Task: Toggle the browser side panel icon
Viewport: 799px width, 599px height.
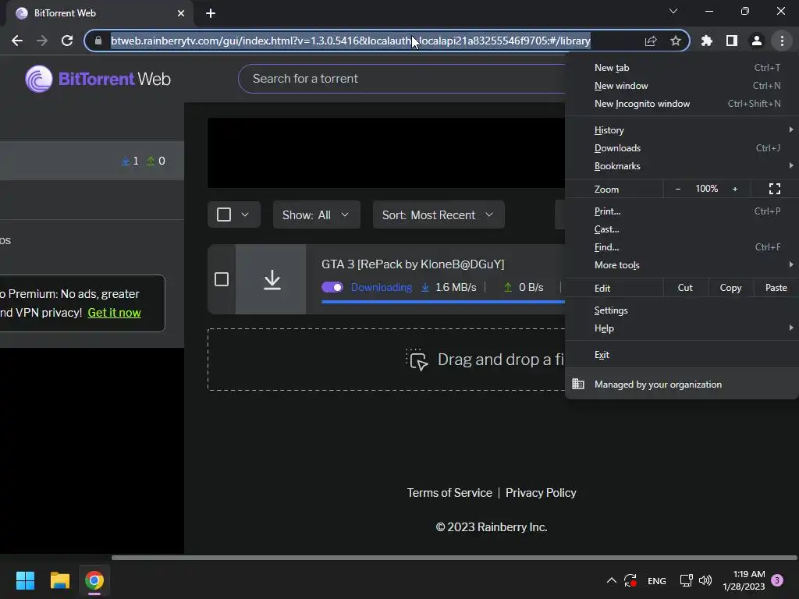Action: pos(732,41)
